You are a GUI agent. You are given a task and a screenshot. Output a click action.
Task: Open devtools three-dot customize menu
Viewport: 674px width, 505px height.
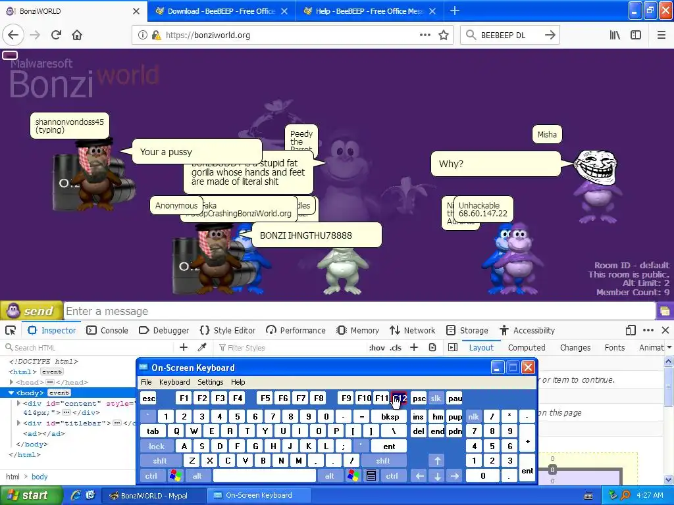click(648, 330)
